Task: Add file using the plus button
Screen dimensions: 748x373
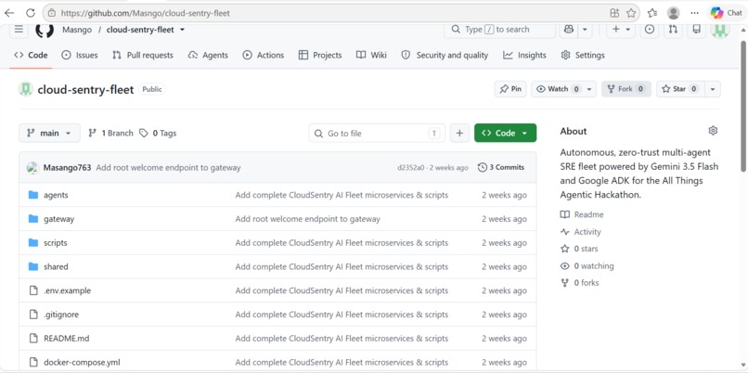Action: tap(459, 133)
